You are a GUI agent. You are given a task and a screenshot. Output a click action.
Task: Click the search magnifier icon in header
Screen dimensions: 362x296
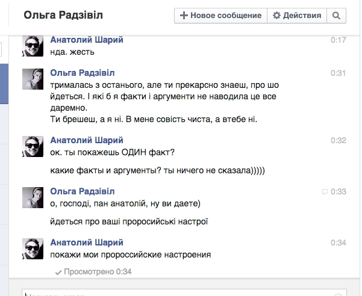click(x=336, y=16)
